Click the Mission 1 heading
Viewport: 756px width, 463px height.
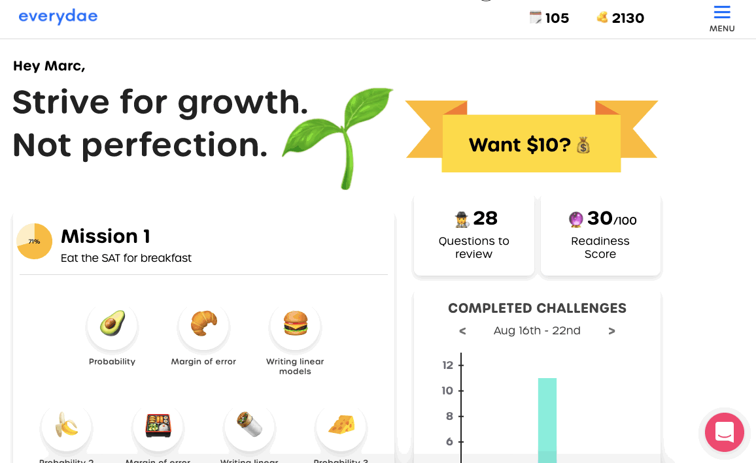pyautogui.click(x=105, y=236)
